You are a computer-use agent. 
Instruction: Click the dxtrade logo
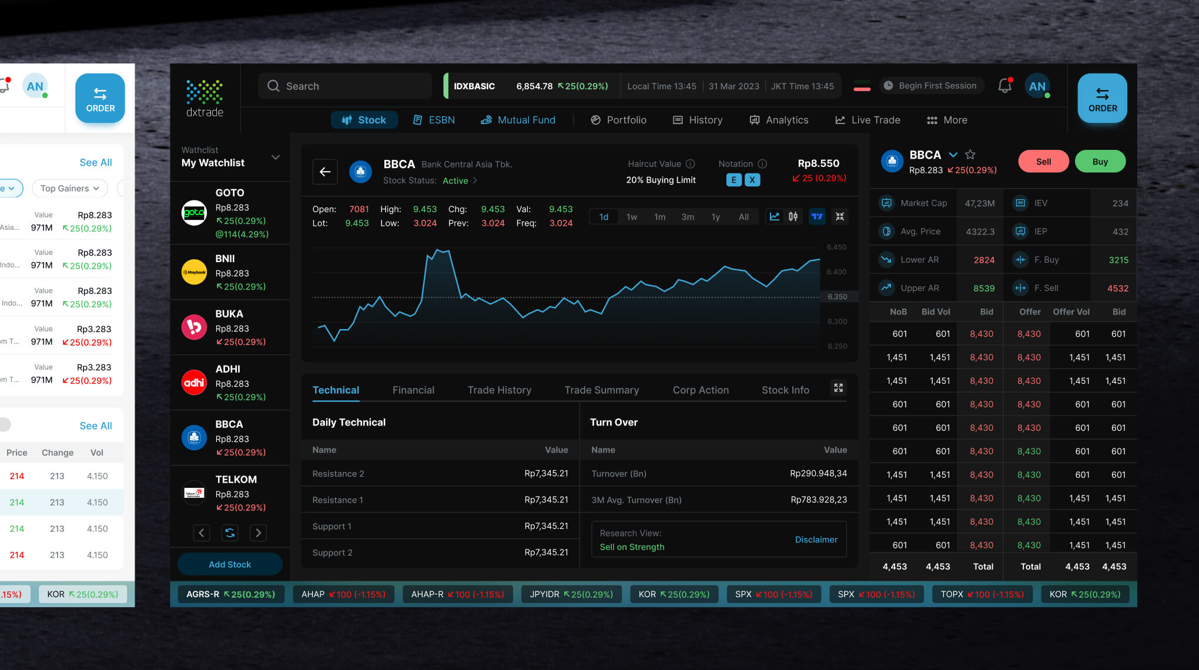[x=205, y=98]
